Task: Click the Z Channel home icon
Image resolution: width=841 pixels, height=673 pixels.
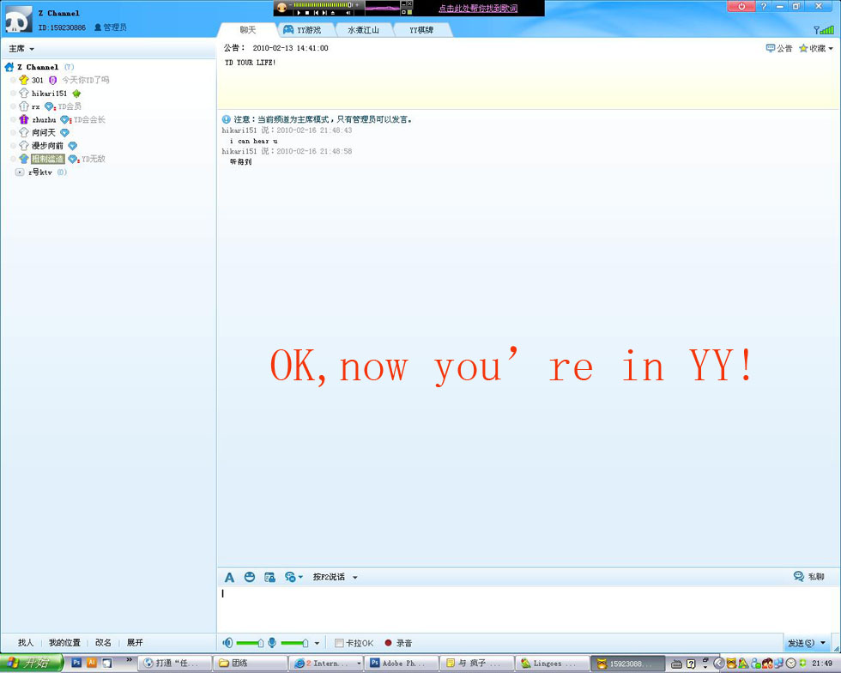Action: tap(9, 67)
